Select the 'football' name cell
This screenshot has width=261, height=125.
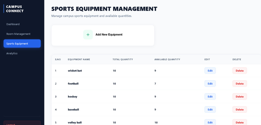coord(73,84)
